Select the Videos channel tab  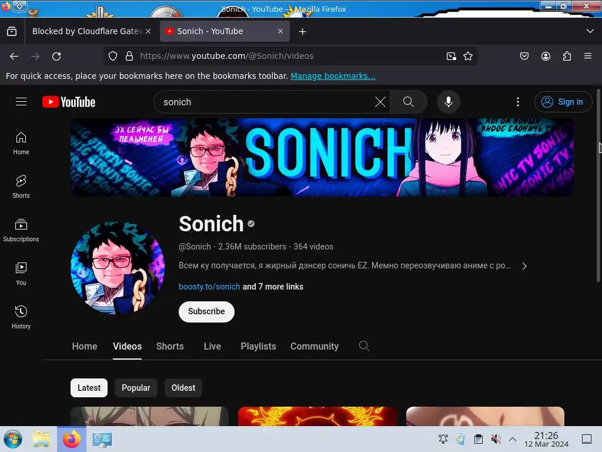click(x=127, y=346)
